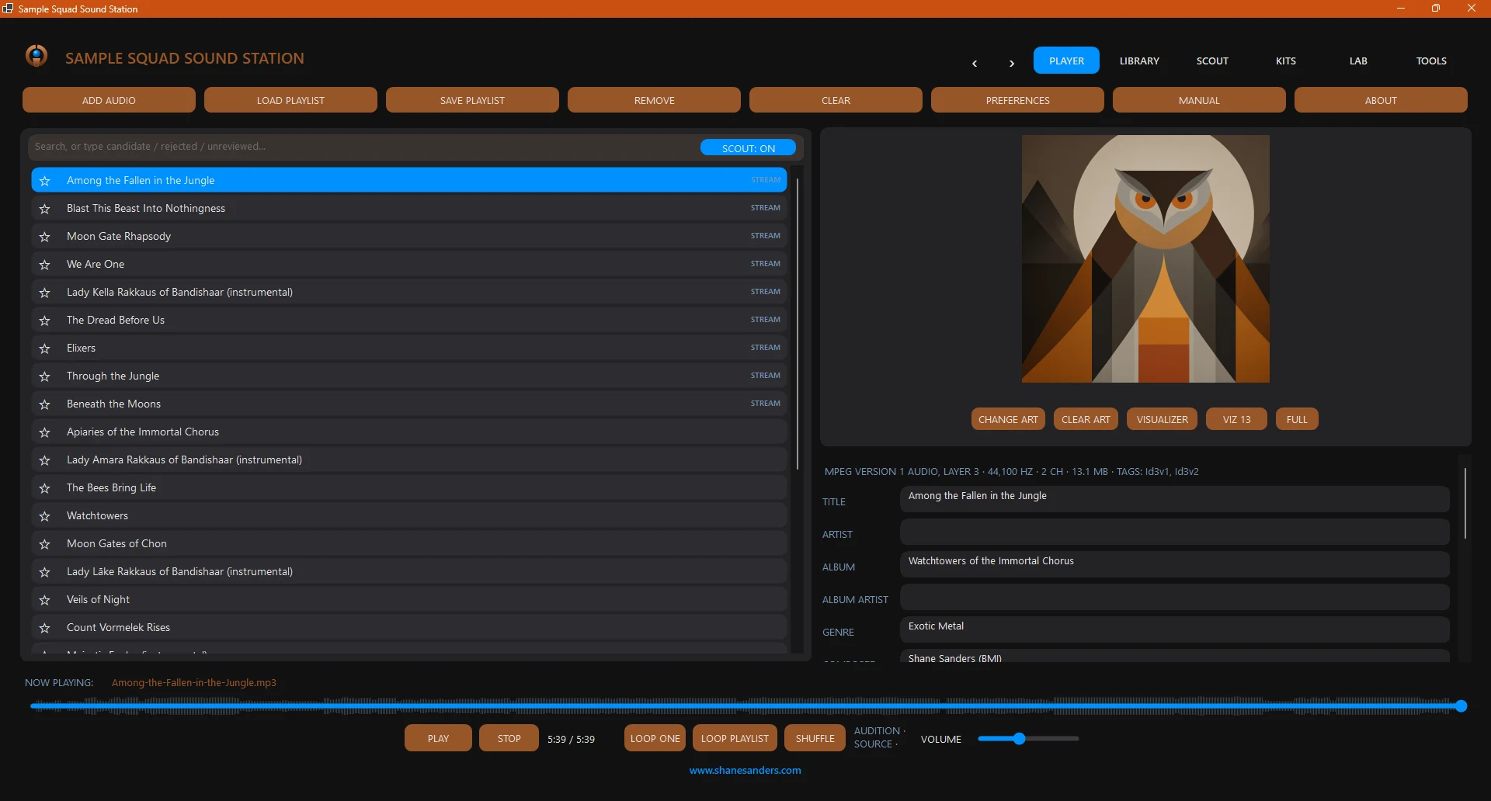Open the SCOUT tab
Image resolution: width=1491 pixels, height=801 pixels.
click(1212, 61)
